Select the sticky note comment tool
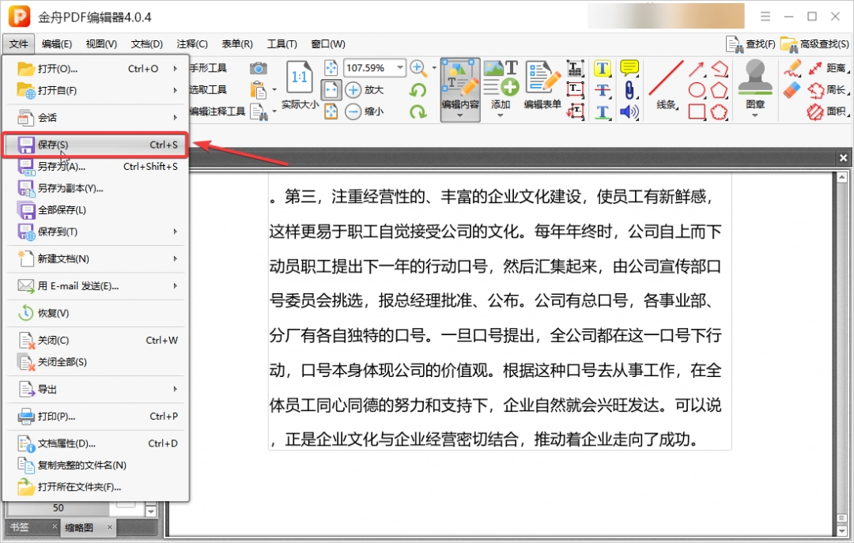The image size is (854, 543). (x=630, y=68)
